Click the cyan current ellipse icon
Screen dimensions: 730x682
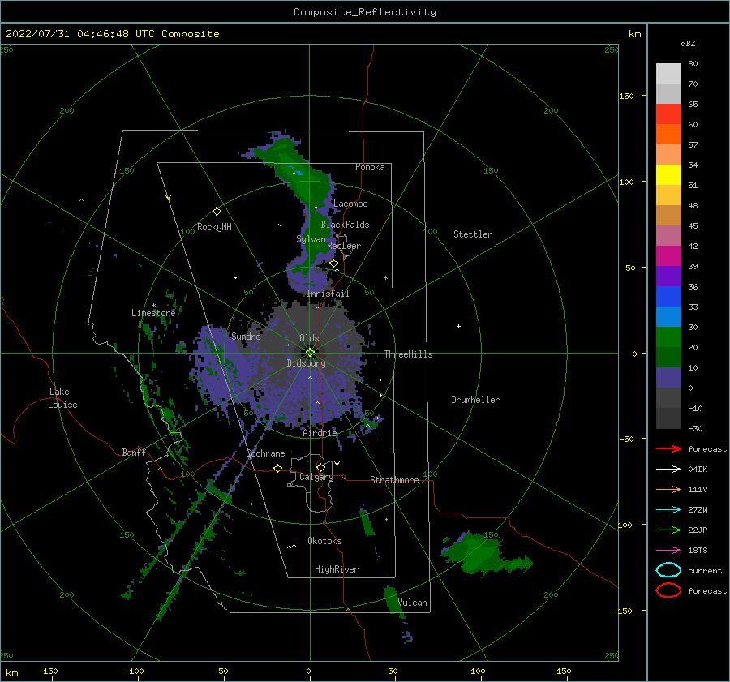tap(668, 570)
